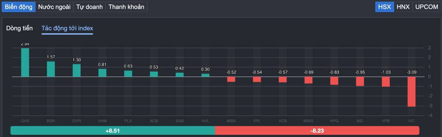Switch to the Nước ngoài tab
This screenshot has height=137, width=442.
pos(55,7)
